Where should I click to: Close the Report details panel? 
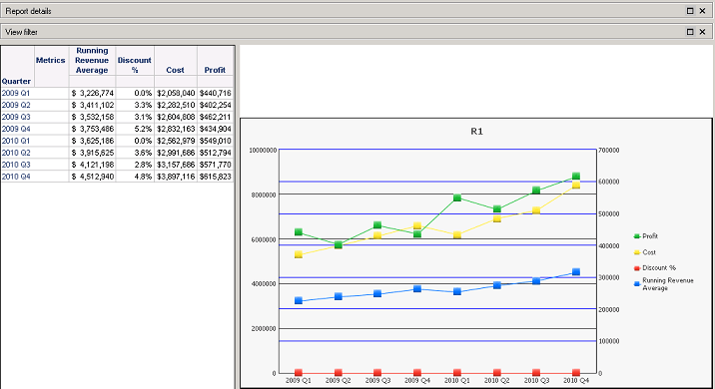(703, 11)
